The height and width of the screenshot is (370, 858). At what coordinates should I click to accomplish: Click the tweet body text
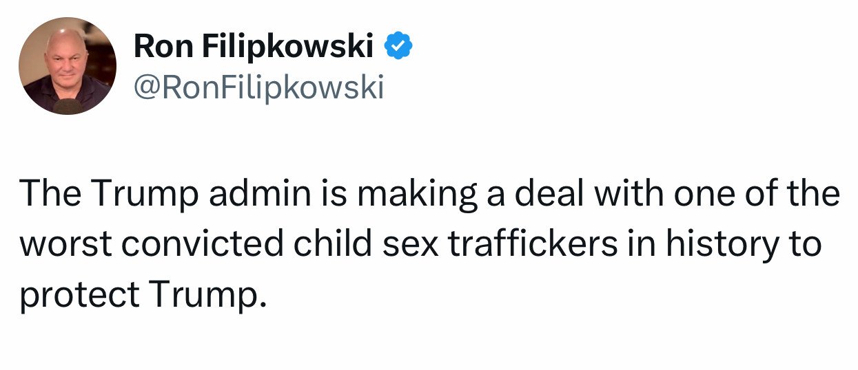427,244
